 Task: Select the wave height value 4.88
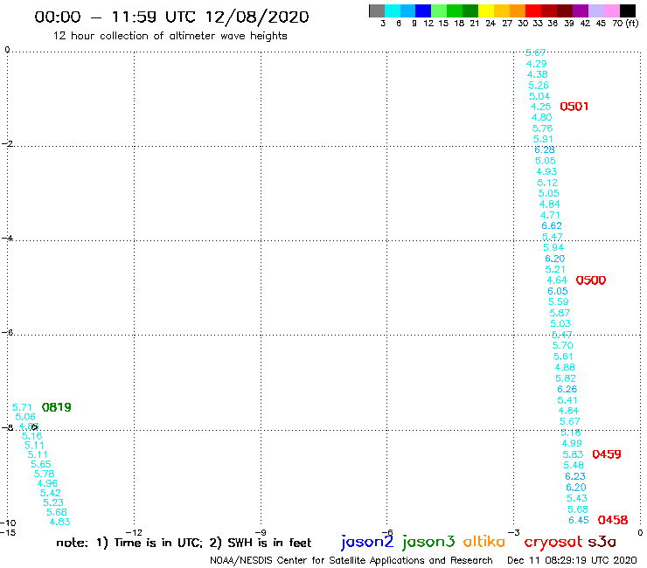click(x=565, y=367)
